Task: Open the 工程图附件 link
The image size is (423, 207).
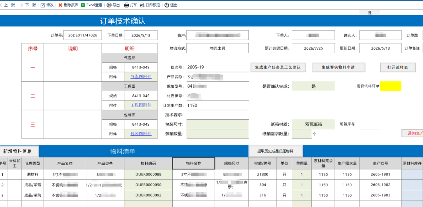Action: (141, 105)
